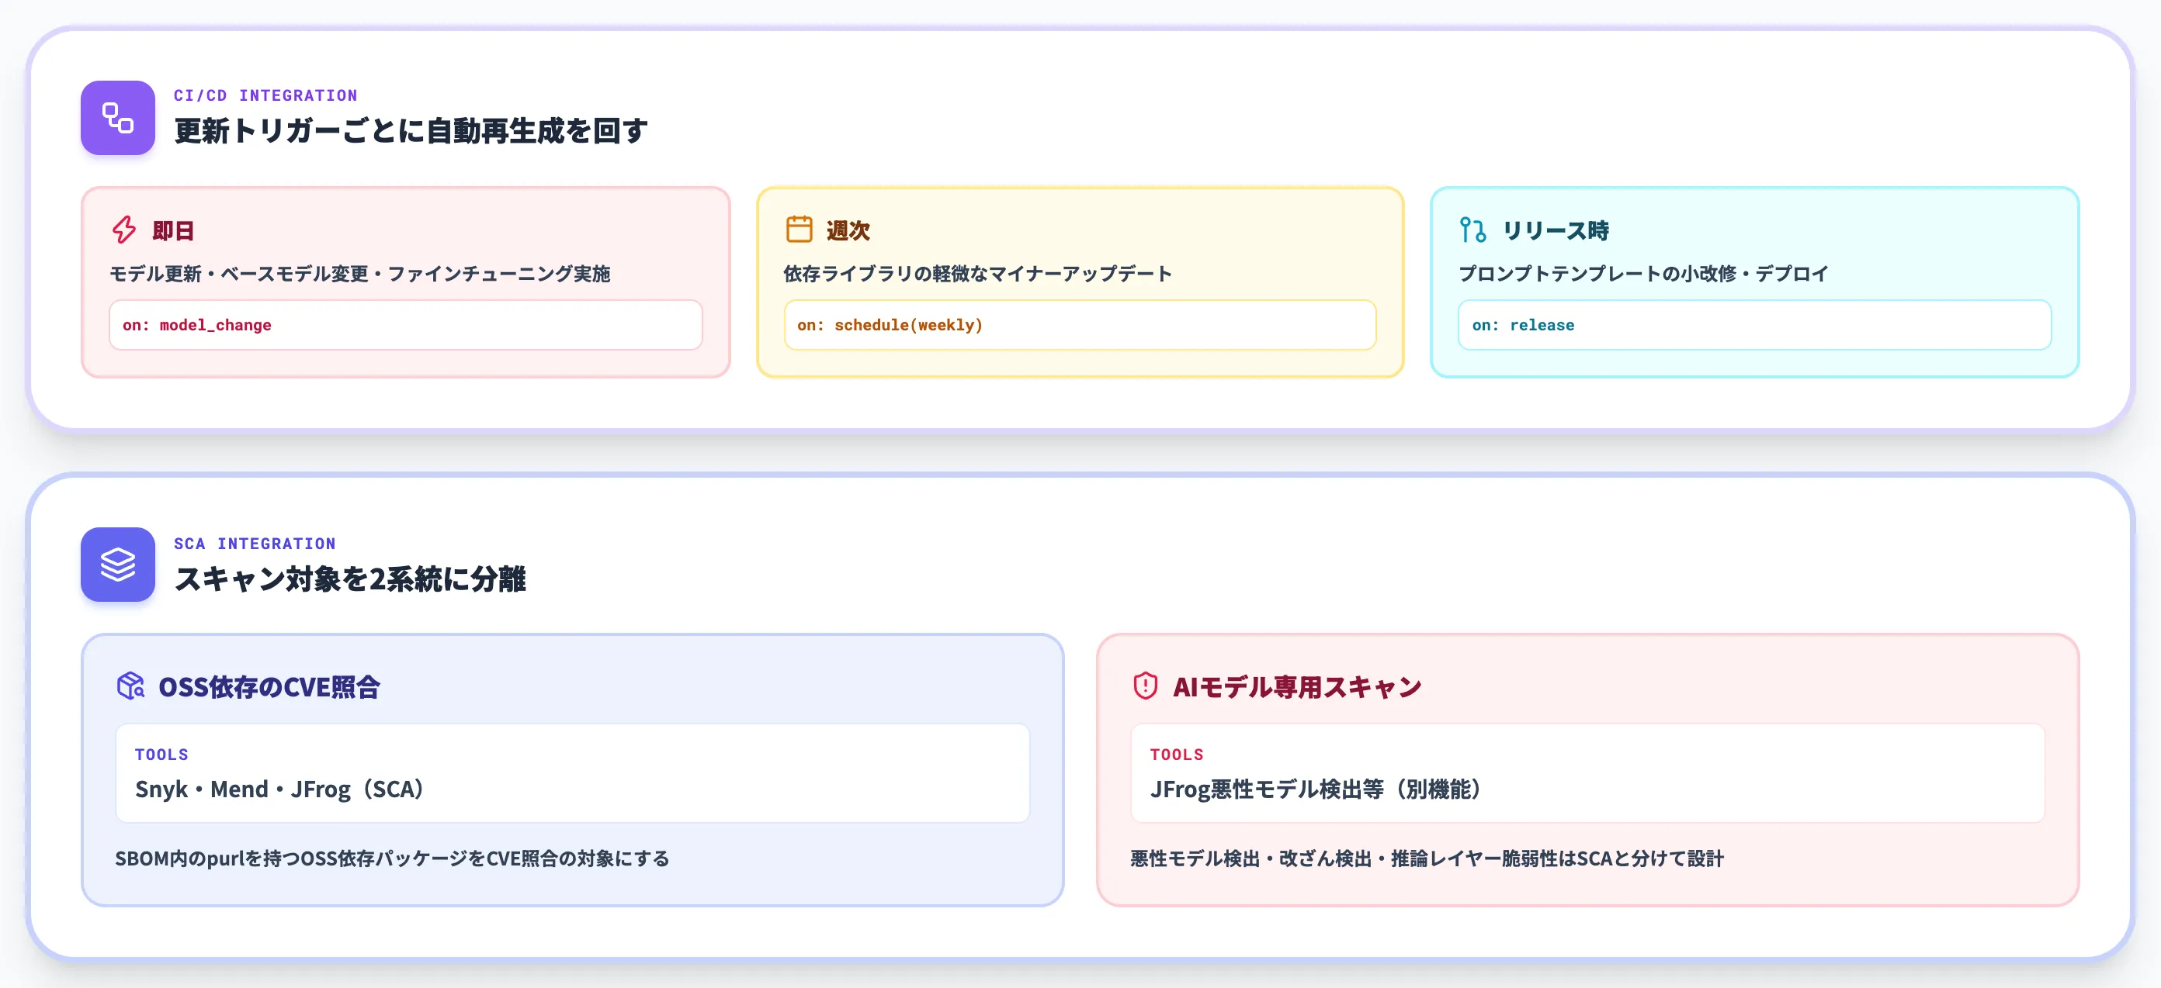
Task: Click the git branch icon beside リリース時
Action: [1472, 230]
